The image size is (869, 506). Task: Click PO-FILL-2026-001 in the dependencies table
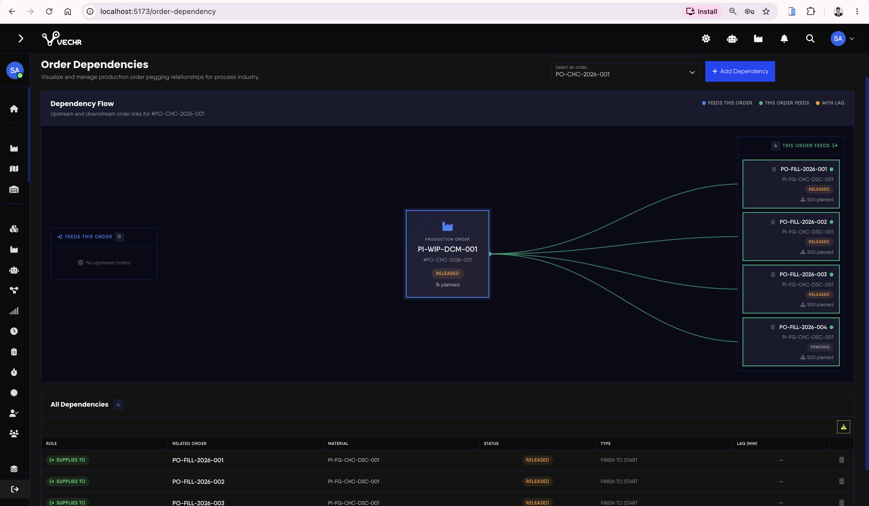(198, 460)
